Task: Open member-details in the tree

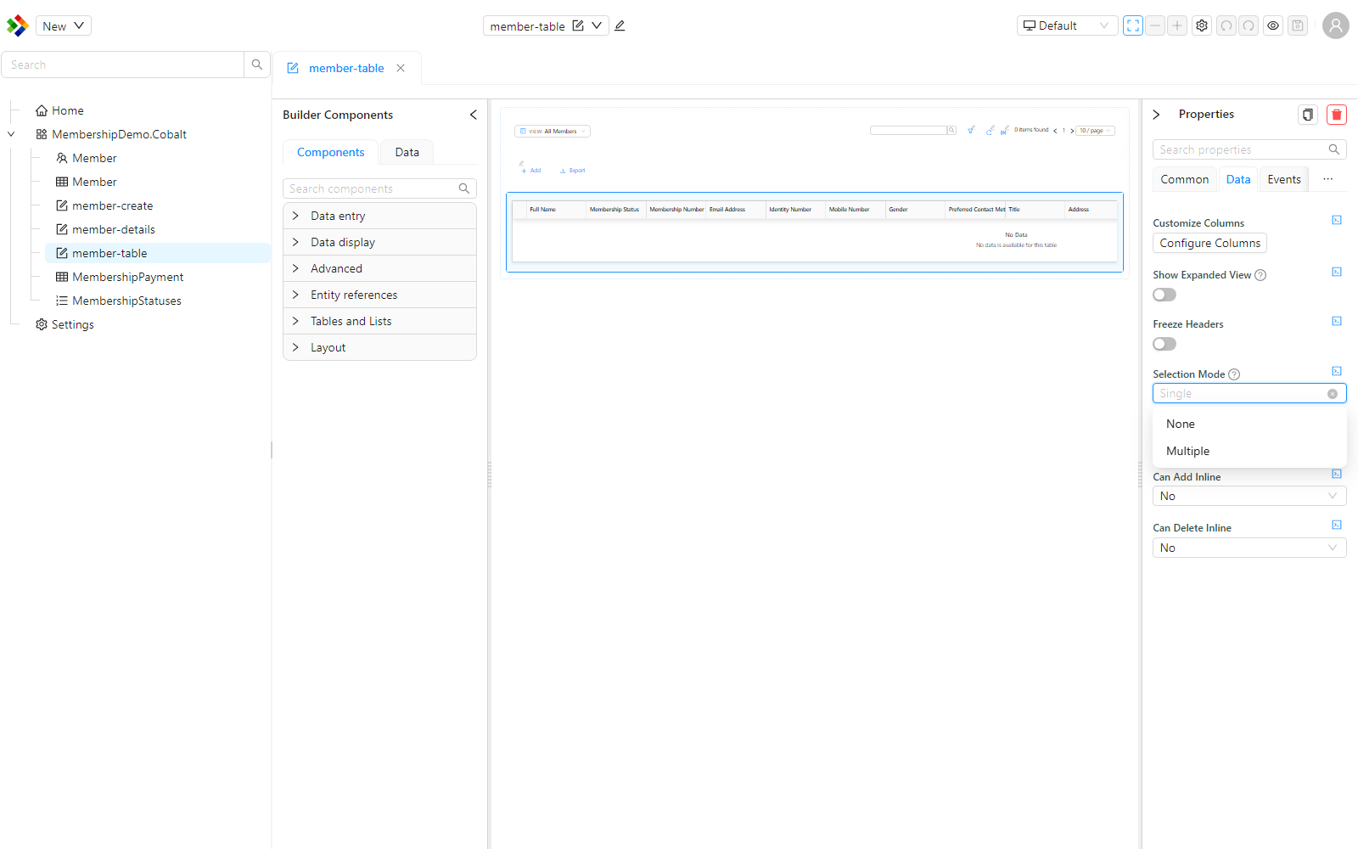Action: coord(105,229)
